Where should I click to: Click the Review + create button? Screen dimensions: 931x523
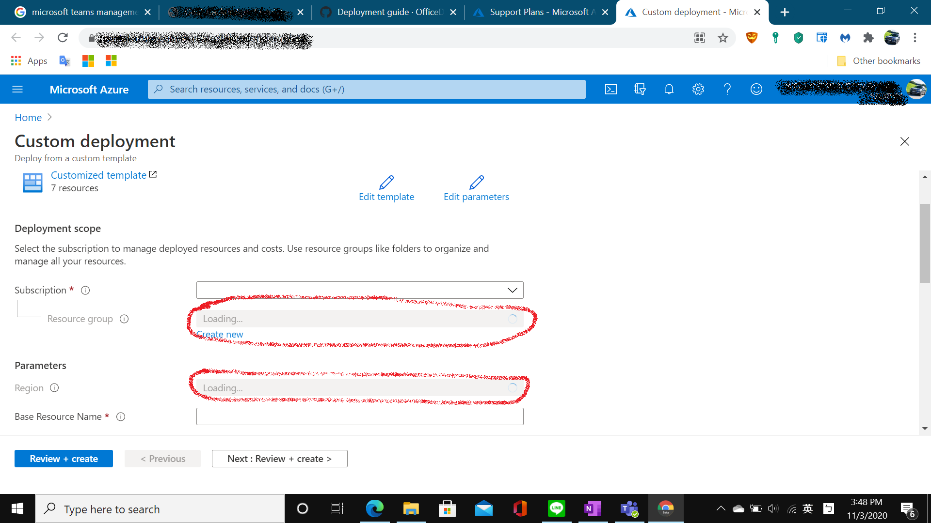tap(64, 458)
